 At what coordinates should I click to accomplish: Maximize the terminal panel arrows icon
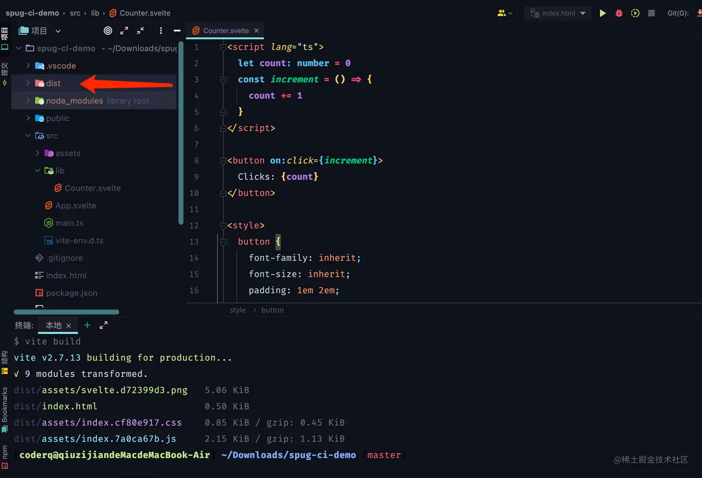point(104,325)
